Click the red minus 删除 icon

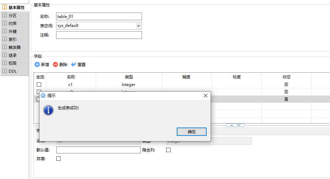(55, 65)
